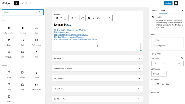
Task: Insert a Gallery block
Action: tap(23, 75)
